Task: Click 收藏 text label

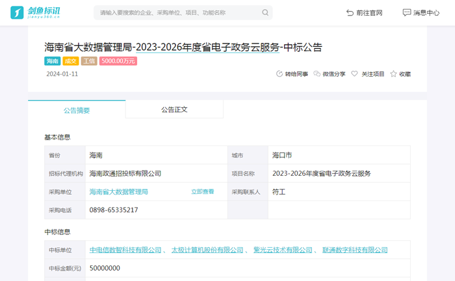Action: click(x=405, y=74)
